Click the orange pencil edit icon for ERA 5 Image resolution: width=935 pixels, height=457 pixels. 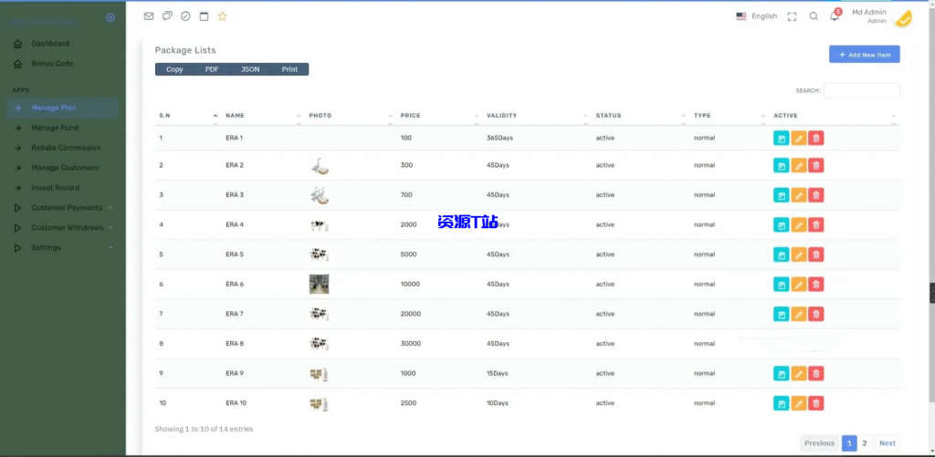click(x=799, y=254)
